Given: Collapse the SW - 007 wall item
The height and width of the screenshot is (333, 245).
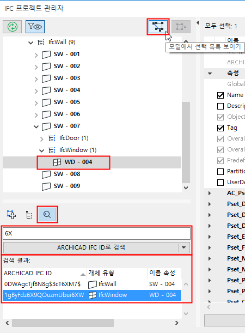Looking at the screenshot, I should pyautogui.click(x=36, y=127).
